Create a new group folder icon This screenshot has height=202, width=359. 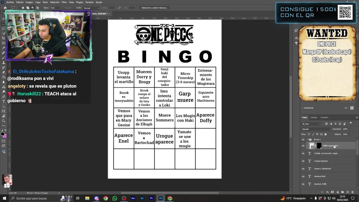point(342,192)
